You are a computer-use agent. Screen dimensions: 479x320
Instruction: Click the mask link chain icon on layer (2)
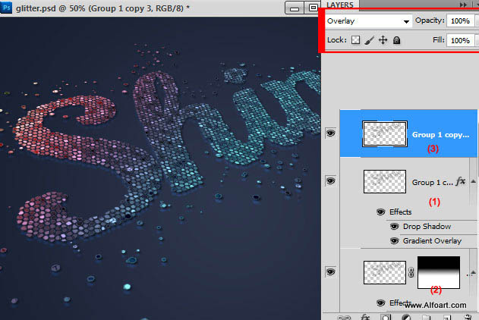point(411,272)
